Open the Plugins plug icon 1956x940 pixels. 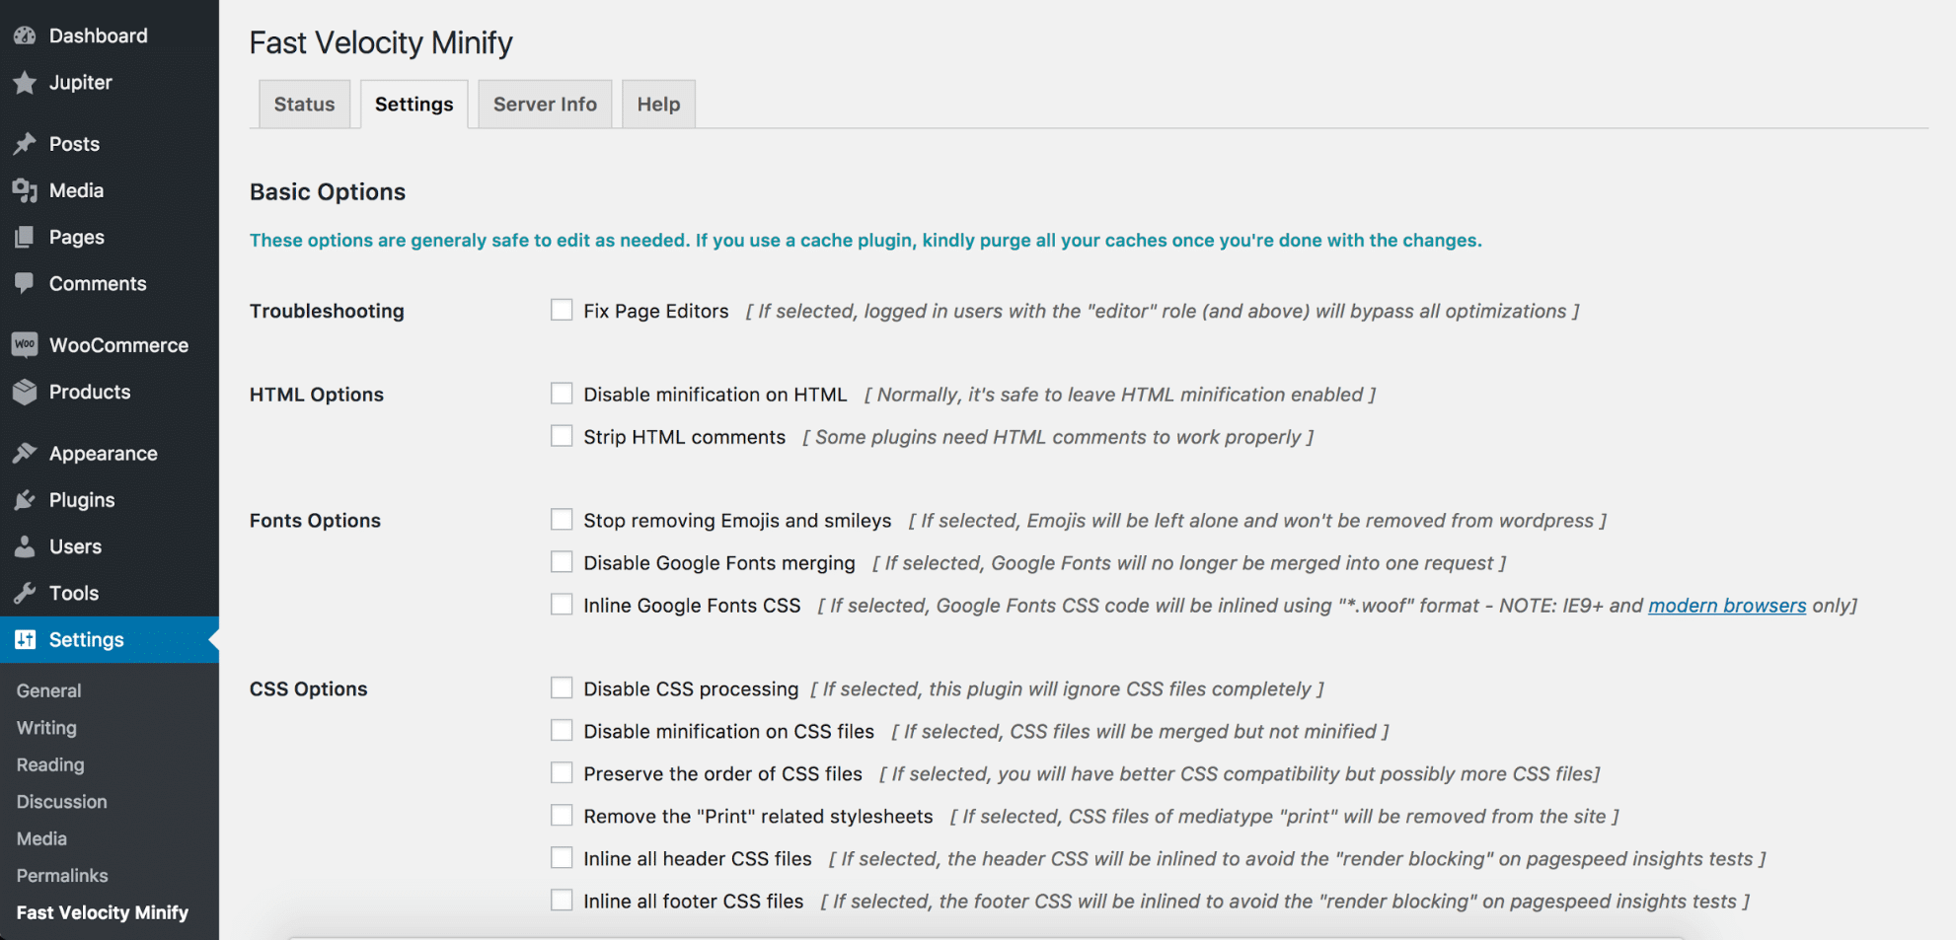click(25, 500)
